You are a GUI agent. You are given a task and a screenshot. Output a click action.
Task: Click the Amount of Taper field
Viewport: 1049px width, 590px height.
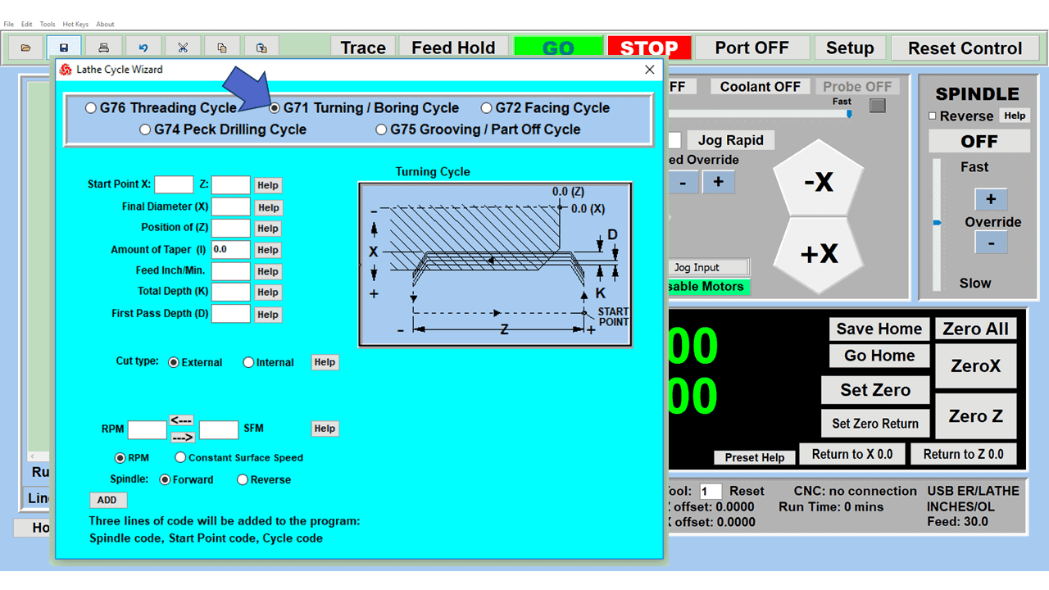[x=231, y=249]
